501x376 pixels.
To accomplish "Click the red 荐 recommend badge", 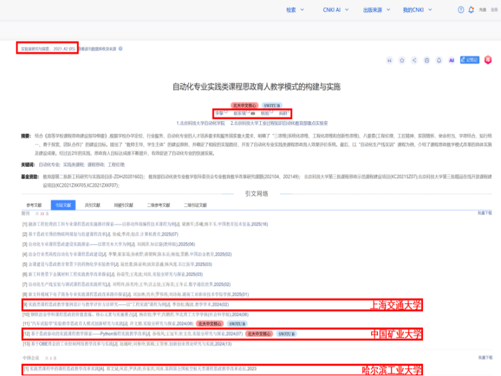I will pos(488,60).
